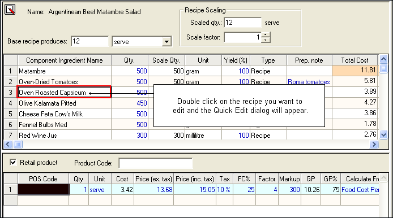Click the horizontal scrollbar left arrow
The height and width of the screenshot is (218, 393).
(x=8, y=144)
